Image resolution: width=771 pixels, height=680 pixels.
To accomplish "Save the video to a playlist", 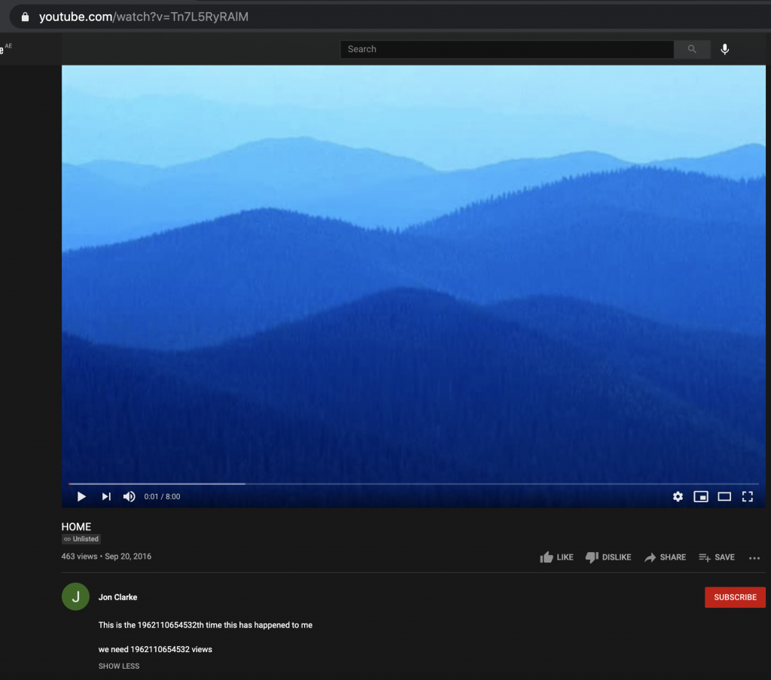I will pyautogui.click(x=716, y=557).
